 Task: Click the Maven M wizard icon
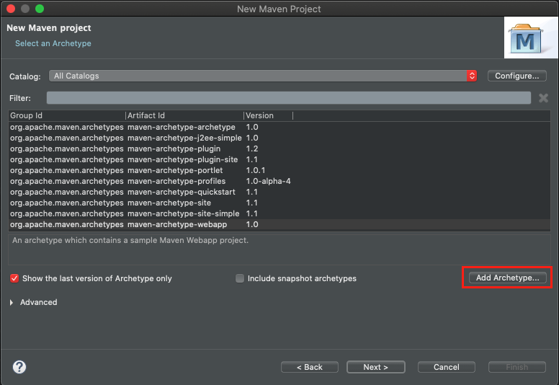coord(527,39)
